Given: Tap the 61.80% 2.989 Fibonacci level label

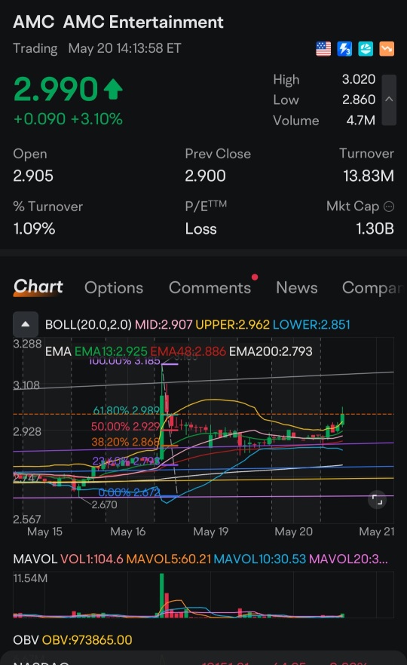Looking at the screenshot, I should 126,410.
